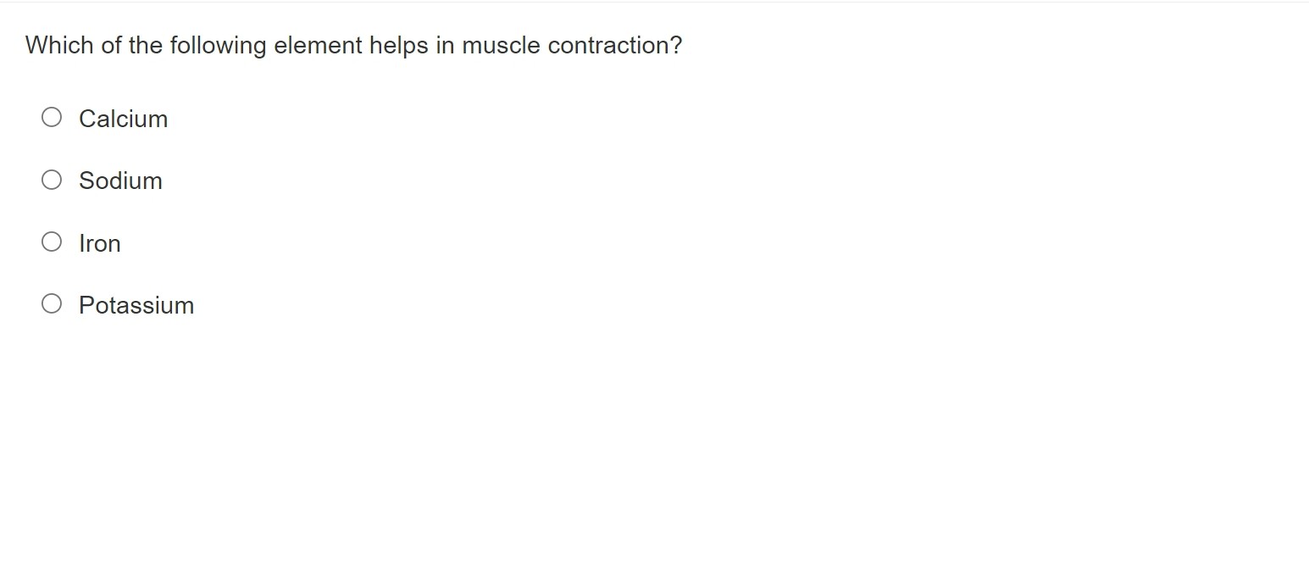This screenshot has height=567, width=1309.
Task: Mark the Potassium radio button
Action: click(52, 303)
